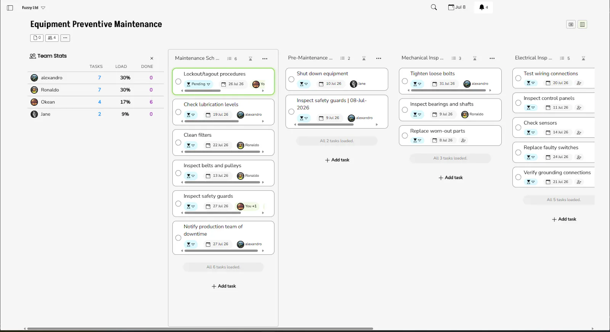Open the documents count 0 button
The width and height of the screenshot is (610, 332).
37,38
